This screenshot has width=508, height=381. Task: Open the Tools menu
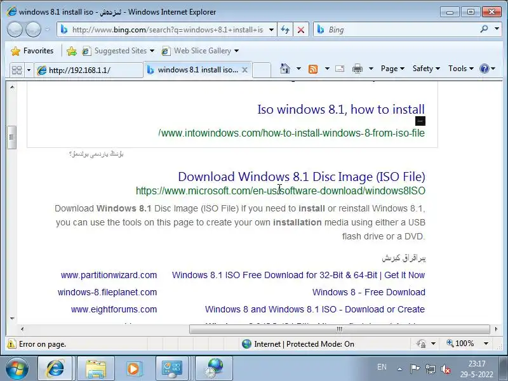(x=461, y=69)
